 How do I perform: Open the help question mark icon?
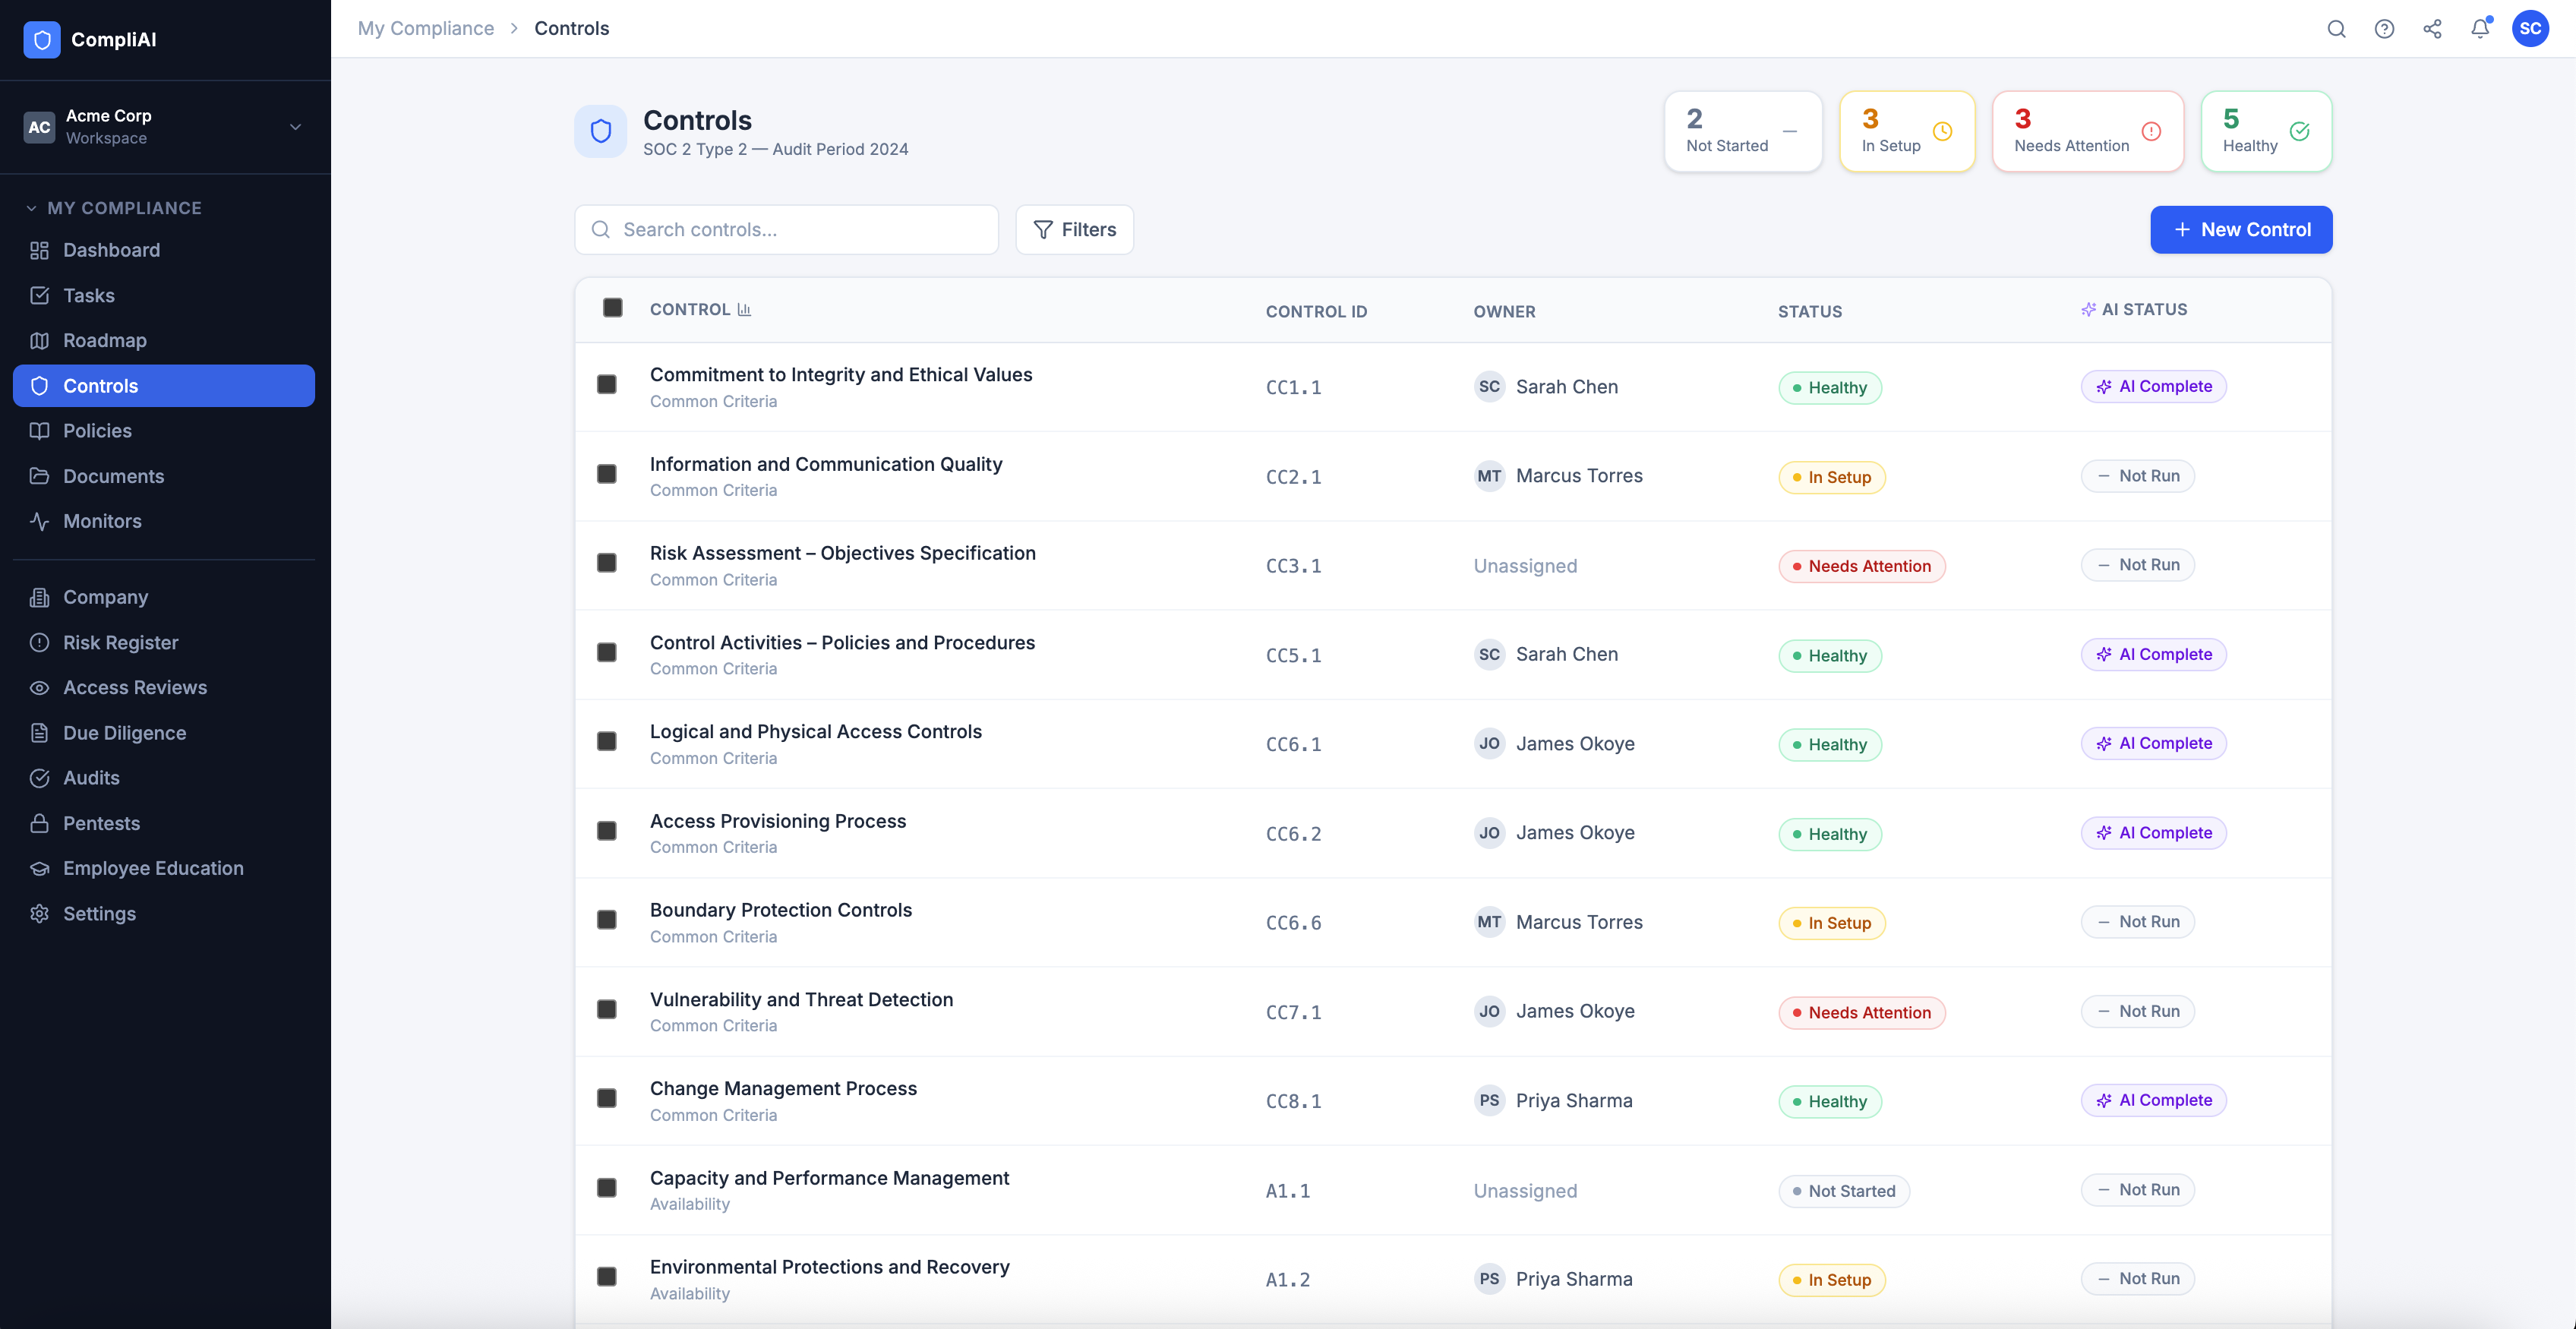pos(2384,29)
